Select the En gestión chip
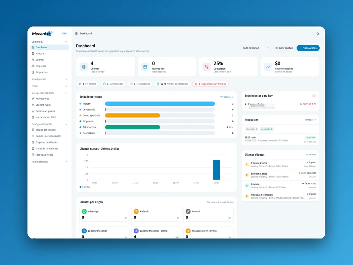The width and height of the screenshot is (353, 265). 88,84
